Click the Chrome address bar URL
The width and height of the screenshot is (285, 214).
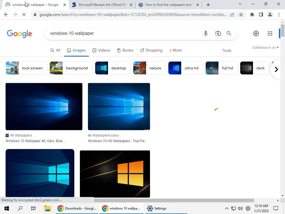[133, 14]
